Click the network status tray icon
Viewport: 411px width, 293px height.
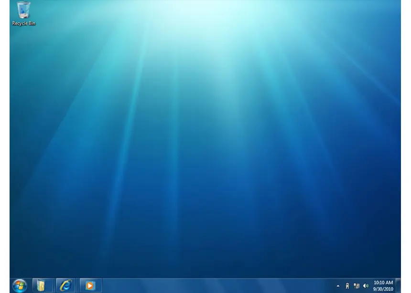pos(357,286)
